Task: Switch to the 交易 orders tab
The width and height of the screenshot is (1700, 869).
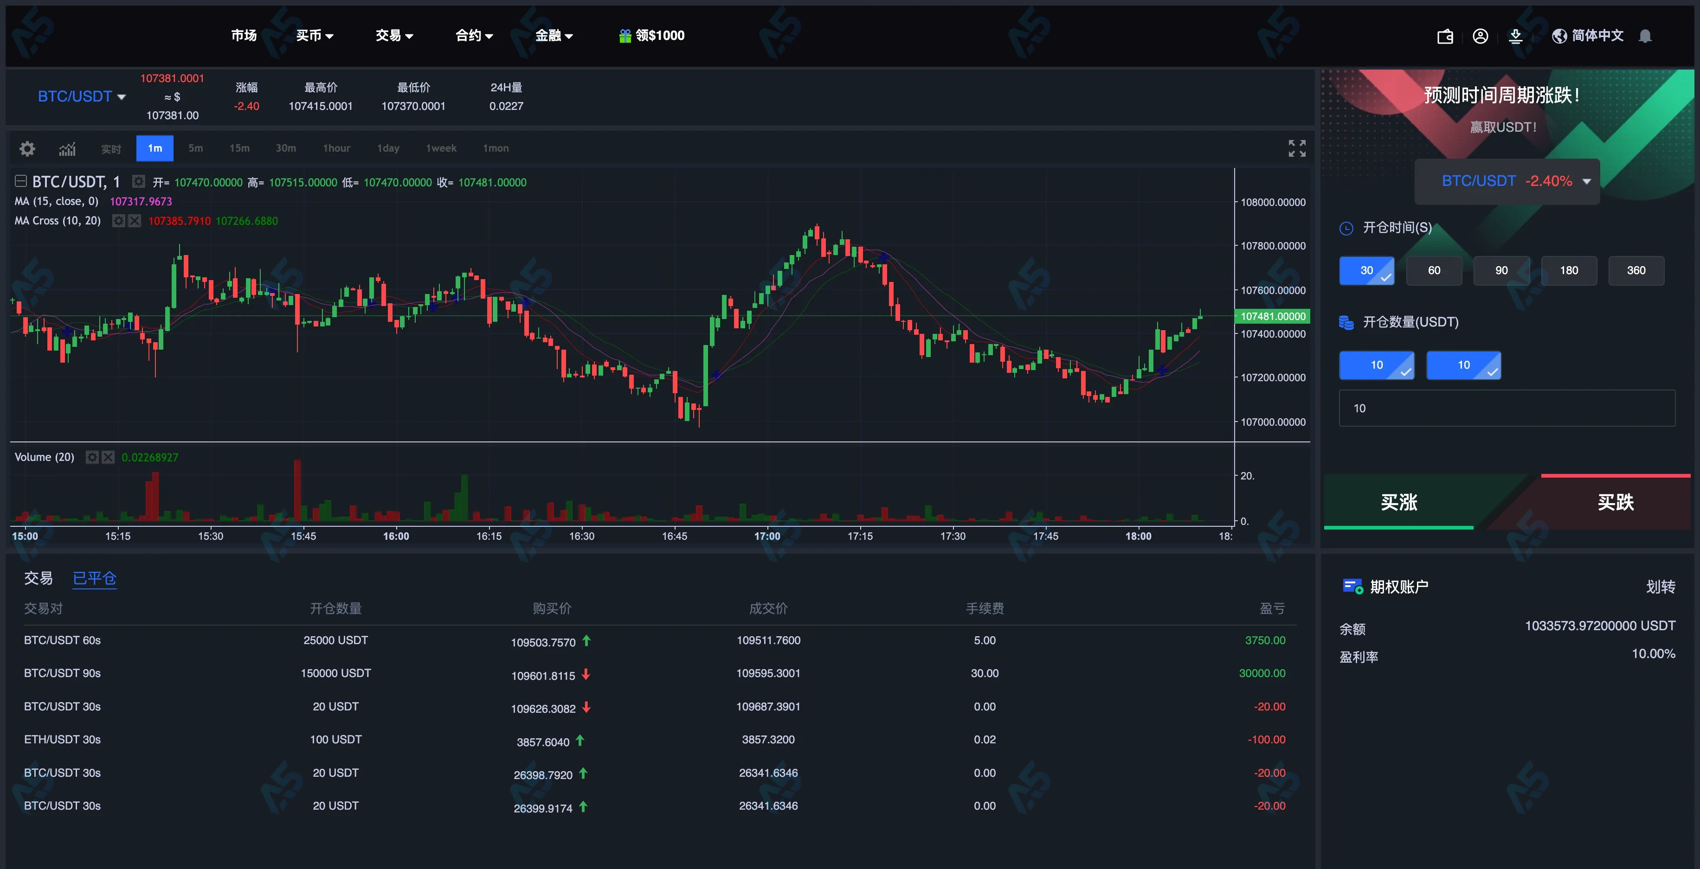Action: (38, 578)
